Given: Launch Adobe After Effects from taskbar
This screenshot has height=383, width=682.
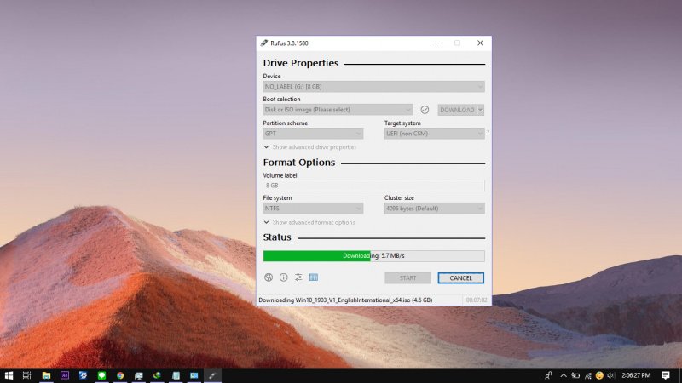Looking at the screenshot, I should pyautogui.click(x=65, y=375).
